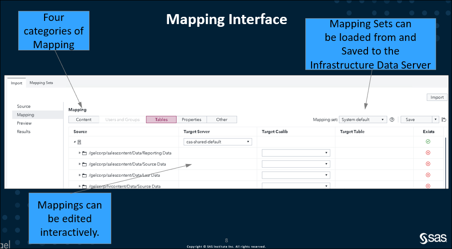This screenshot has width=452, height=249.
Task: Open the cas-shared-default Target Server dropdown
Action: 218,142
